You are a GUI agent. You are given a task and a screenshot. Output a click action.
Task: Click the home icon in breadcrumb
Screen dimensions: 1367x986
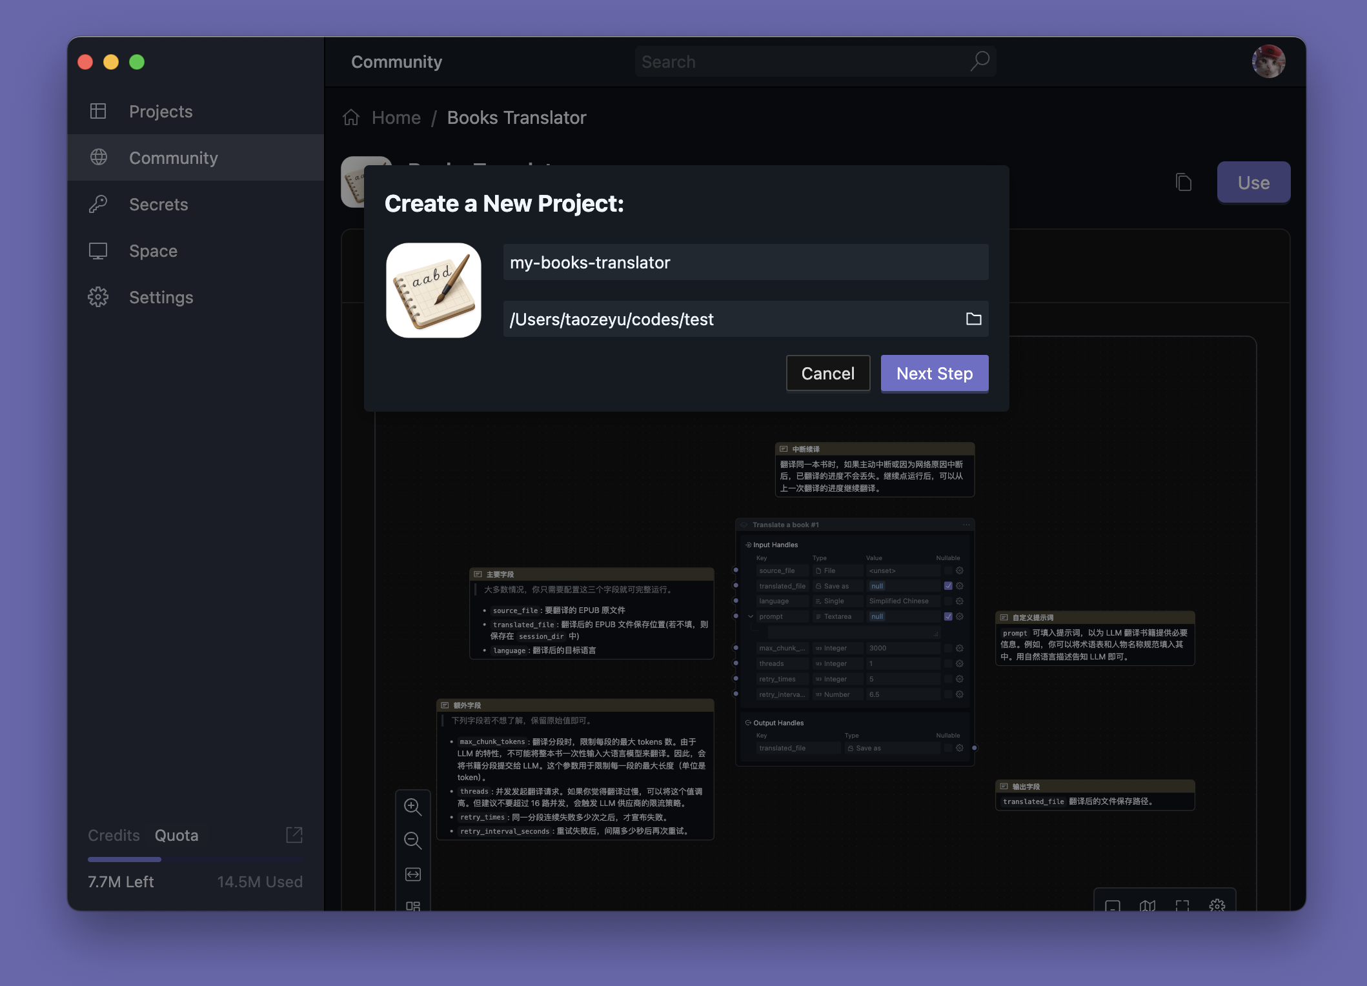coord(351,117)
